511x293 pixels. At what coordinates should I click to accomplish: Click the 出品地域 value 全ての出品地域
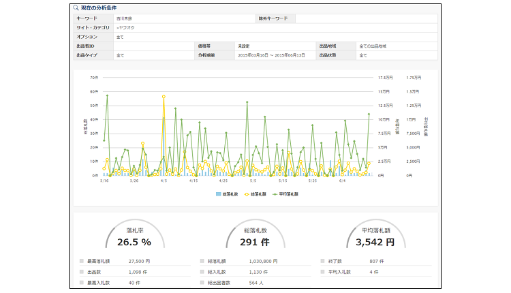click(377, 46)
